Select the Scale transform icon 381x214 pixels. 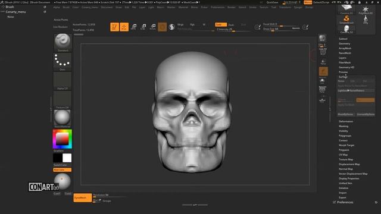(143, 27)
